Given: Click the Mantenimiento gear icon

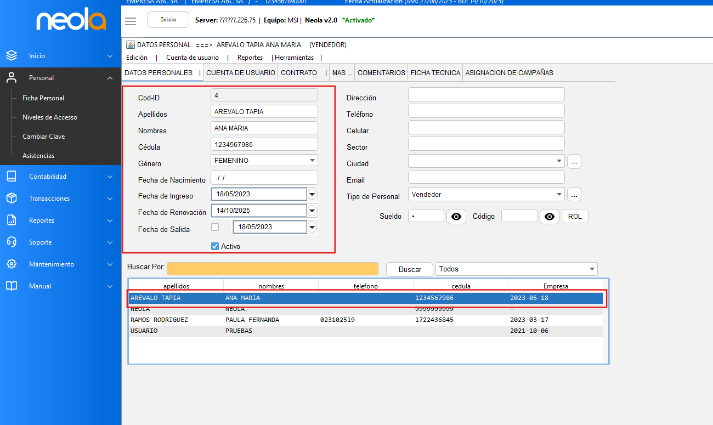Looking at the screenshot, I should [x=12, y=264].
